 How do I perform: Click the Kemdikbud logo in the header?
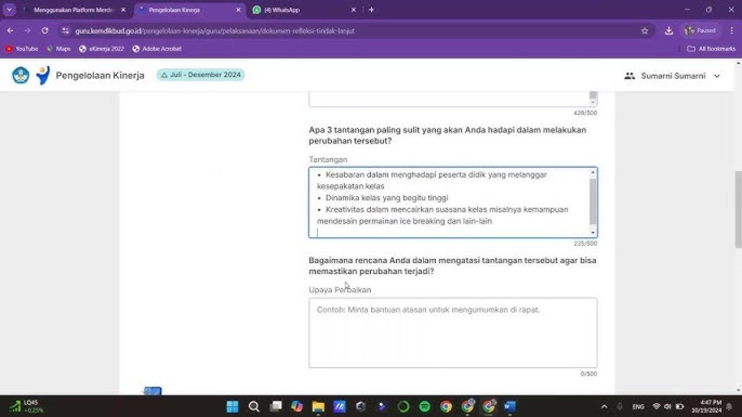21,75
